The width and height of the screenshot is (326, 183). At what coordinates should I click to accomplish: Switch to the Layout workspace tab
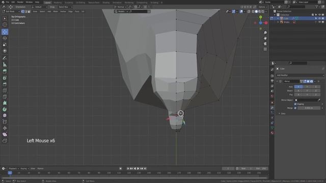point(47,3)
